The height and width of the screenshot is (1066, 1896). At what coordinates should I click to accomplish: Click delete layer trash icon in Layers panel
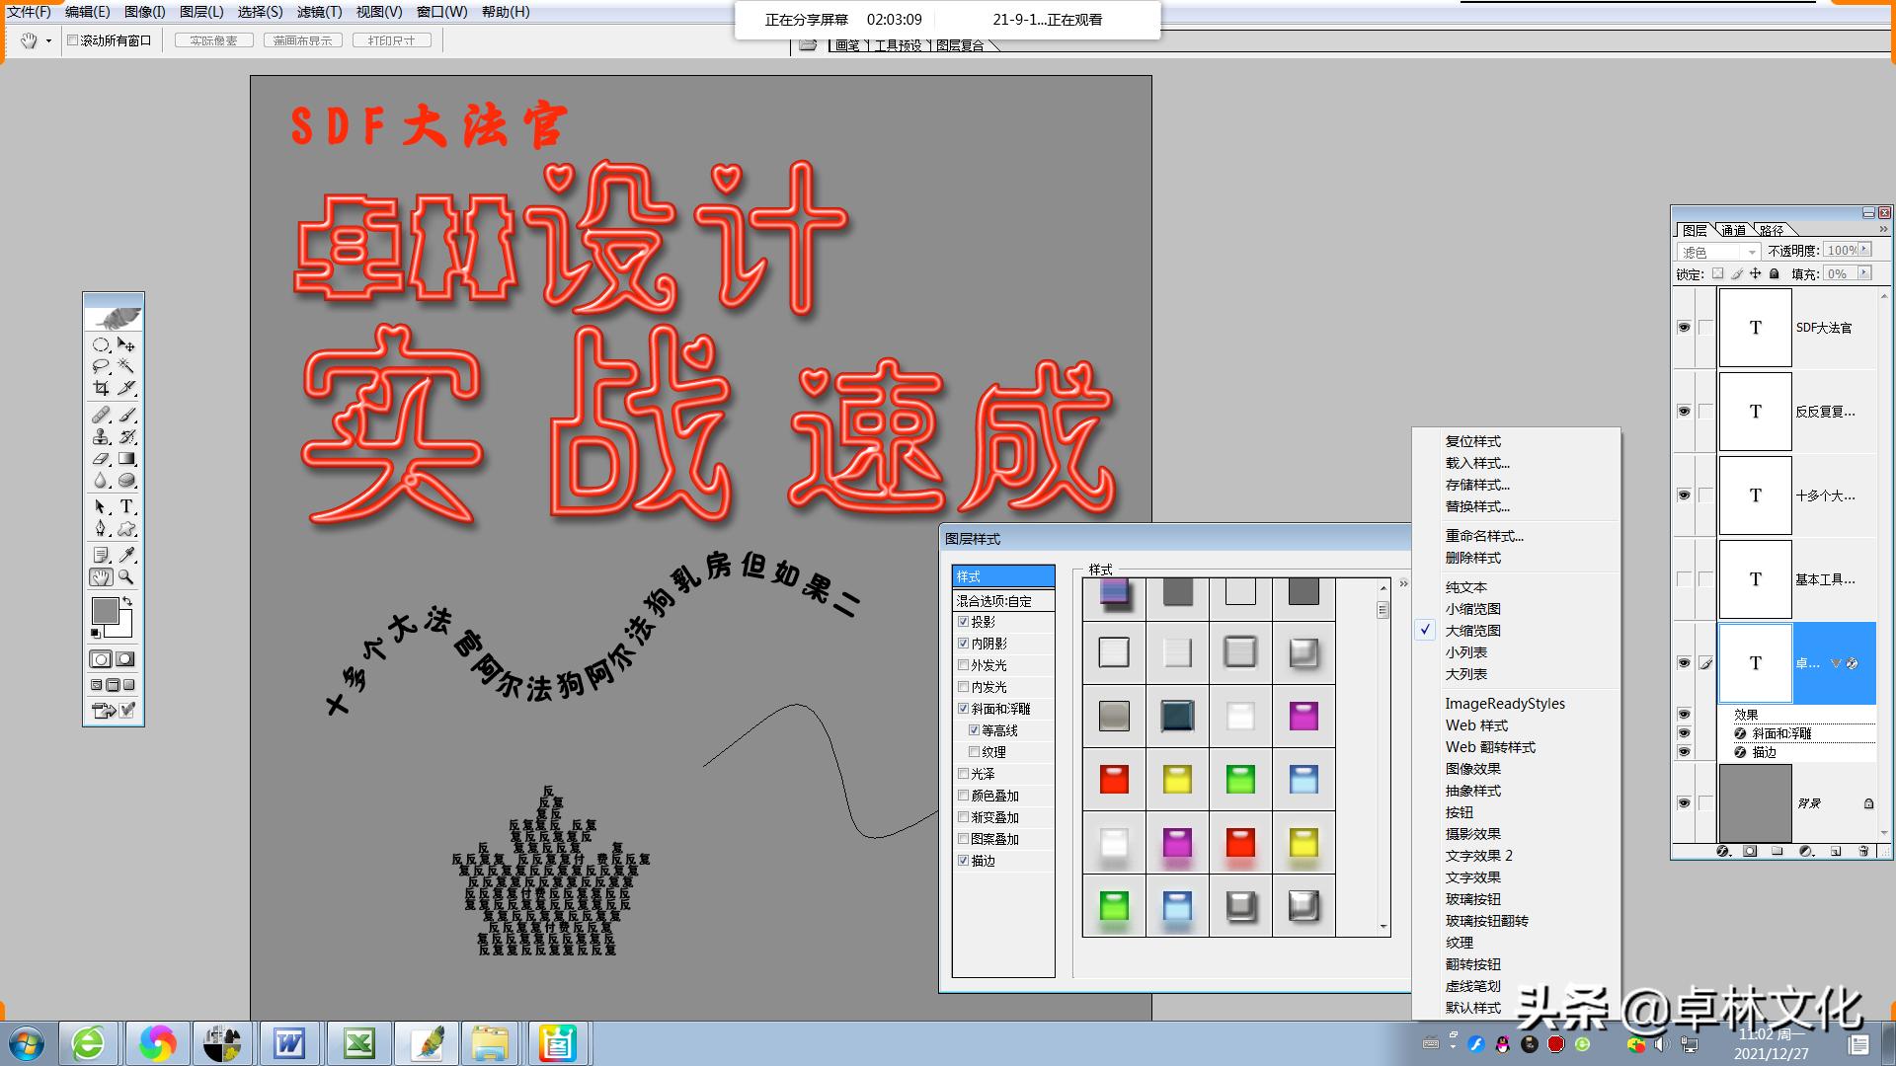coord(1863,851)
